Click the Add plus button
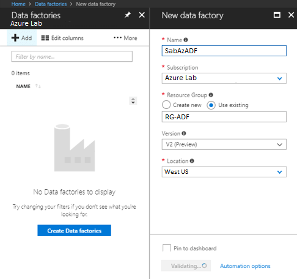This screenshot has height=279, width=297. 21,38
